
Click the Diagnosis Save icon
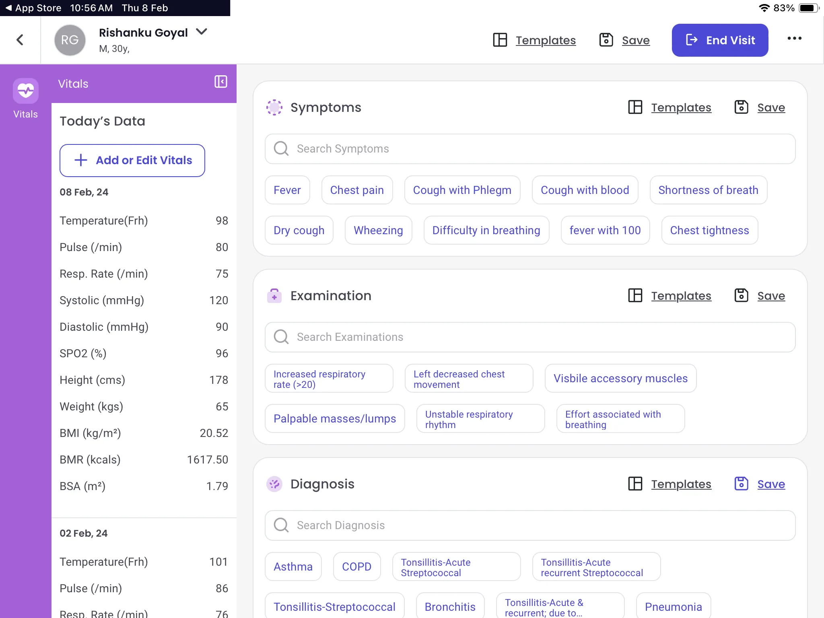[741, 484]
